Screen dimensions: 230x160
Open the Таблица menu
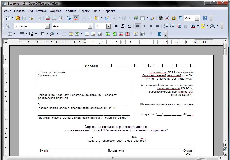pyautogui.click(x=70, y=11)
